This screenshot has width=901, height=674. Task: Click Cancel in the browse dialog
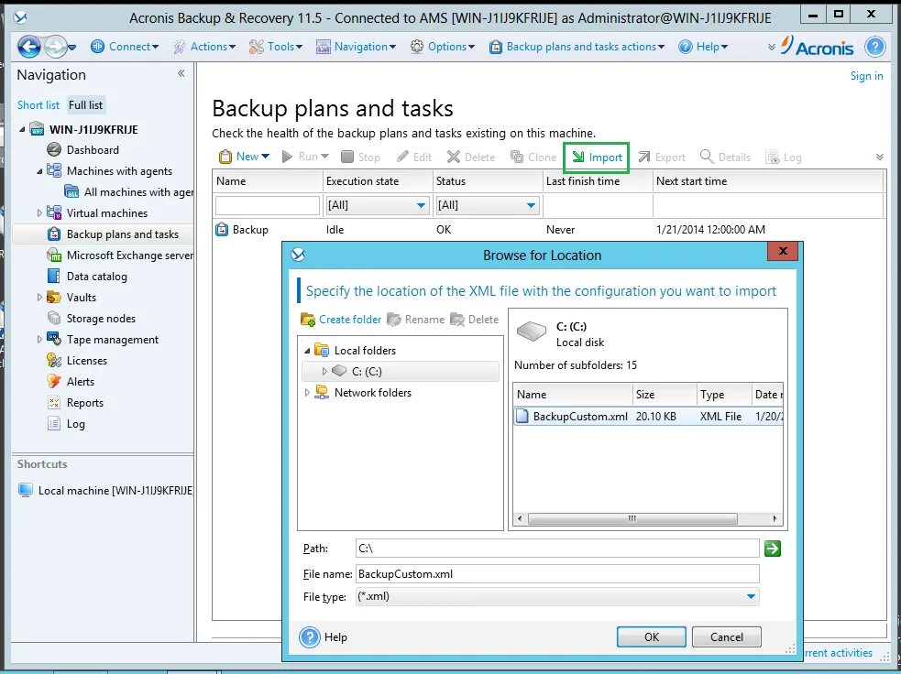click(x=726, y=636)
